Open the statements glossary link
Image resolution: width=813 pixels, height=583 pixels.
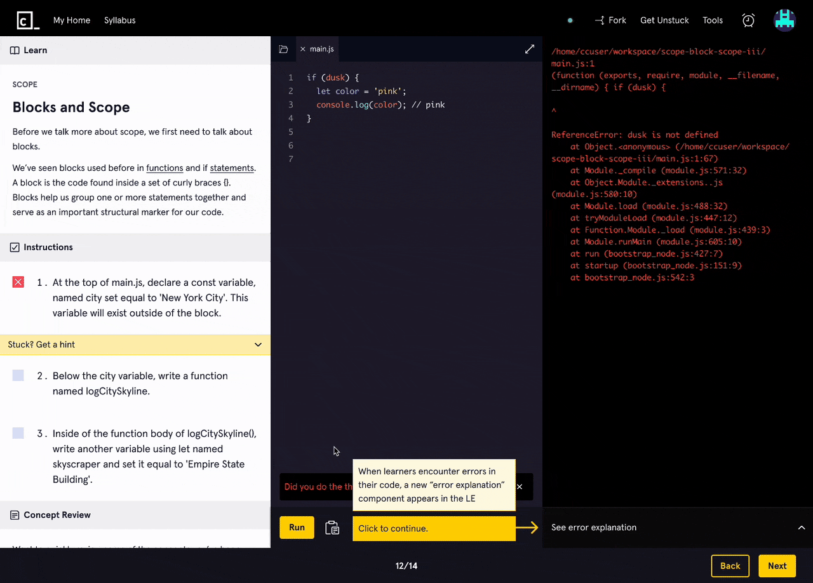click(231, 168)
